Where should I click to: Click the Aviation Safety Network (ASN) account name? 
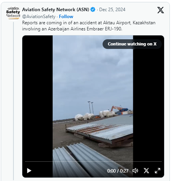point(56,10)
